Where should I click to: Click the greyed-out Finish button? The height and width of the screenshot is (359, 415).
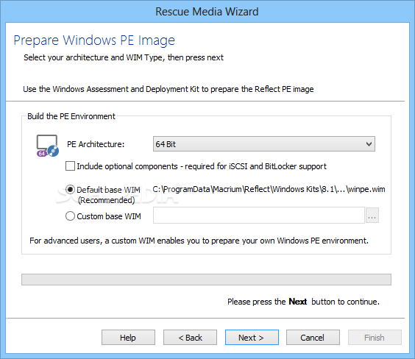coord(375,338)
